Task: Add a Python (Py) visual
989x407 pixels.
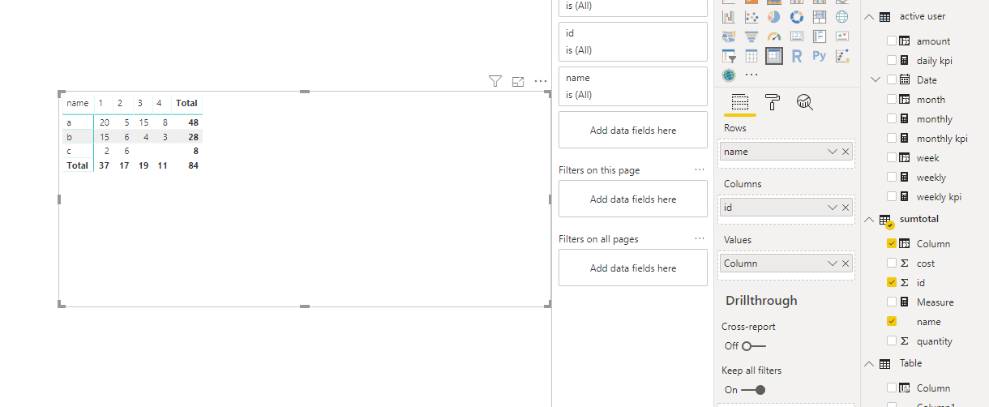Action: tap(820, 56)
